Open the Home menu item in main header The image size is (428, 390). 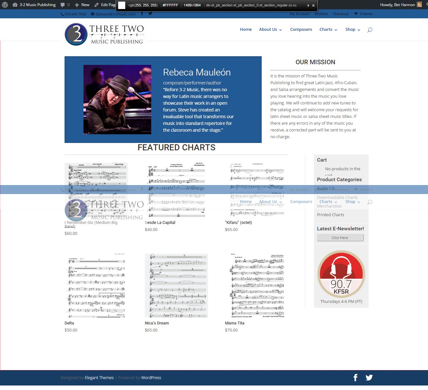coord(246,30)
